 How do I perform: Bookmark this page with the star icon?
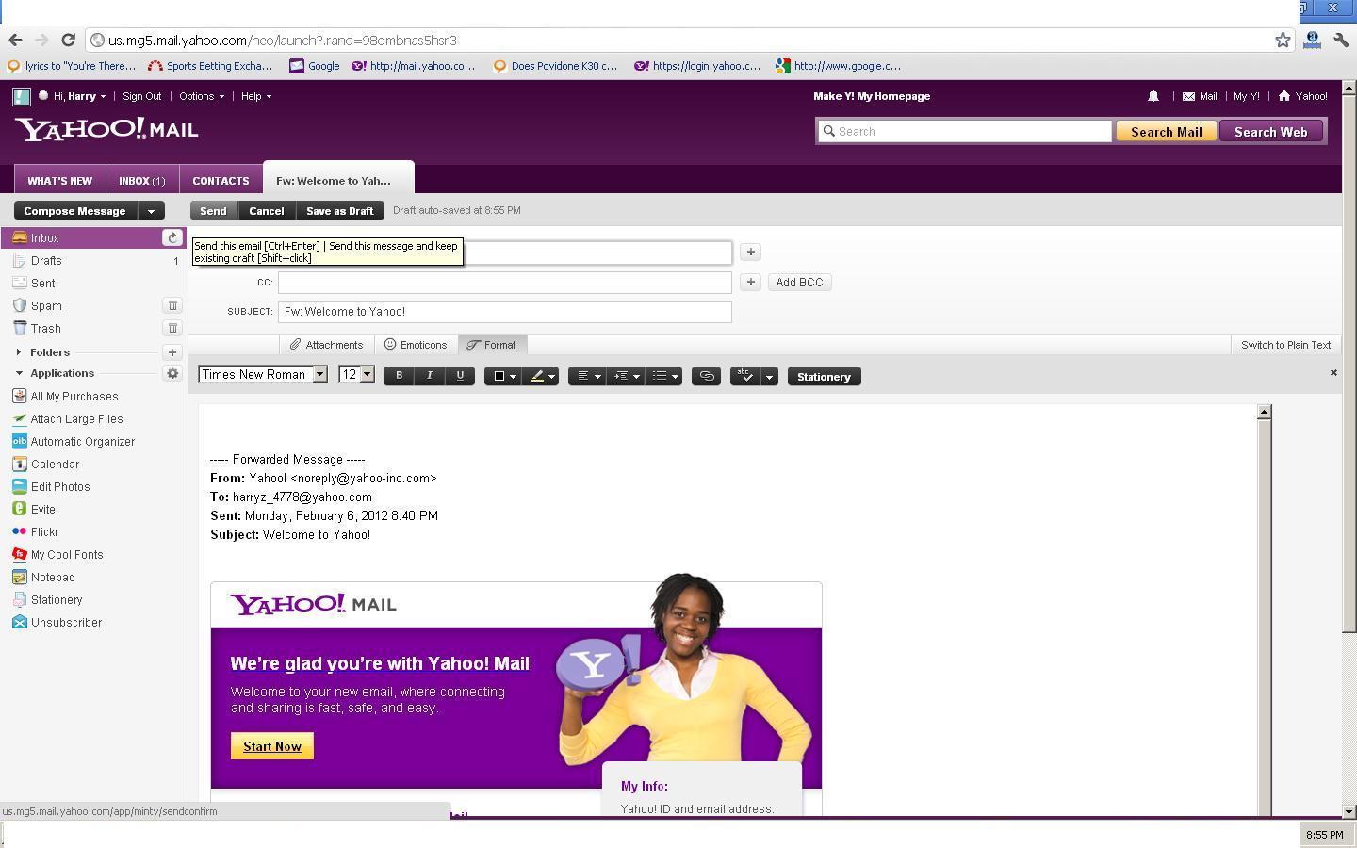tap(1283, 41)
